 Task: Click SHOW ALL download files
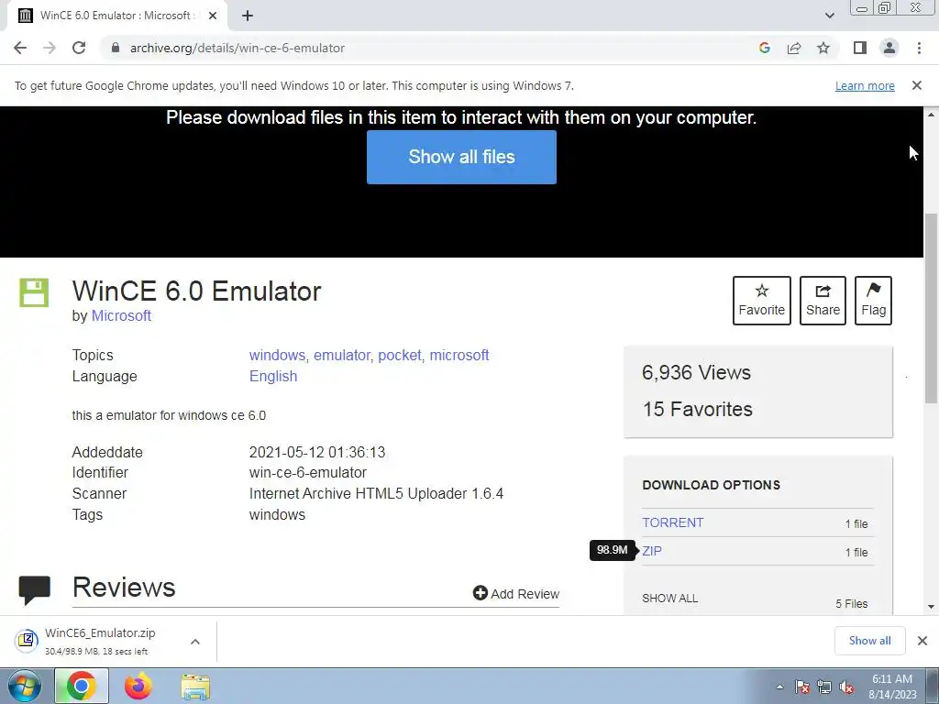(669, 598)
